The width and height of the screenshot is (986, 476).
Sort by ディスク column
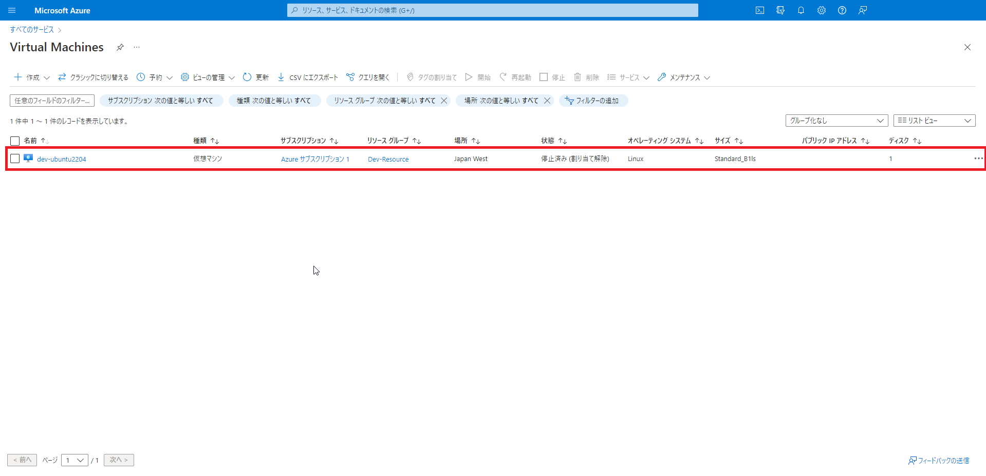(905, 141)
